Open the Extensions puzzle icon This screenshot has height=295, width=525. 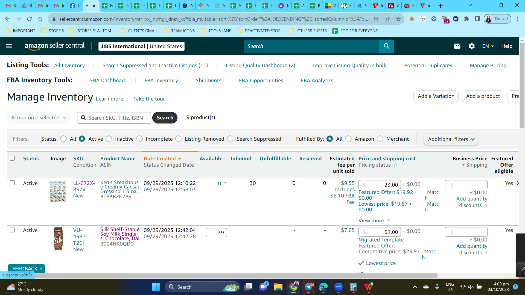click(x=466, y=19)
